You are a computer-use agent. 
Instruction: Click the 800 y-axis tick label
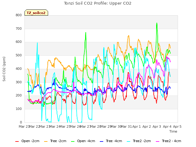[x=19, y=15]
